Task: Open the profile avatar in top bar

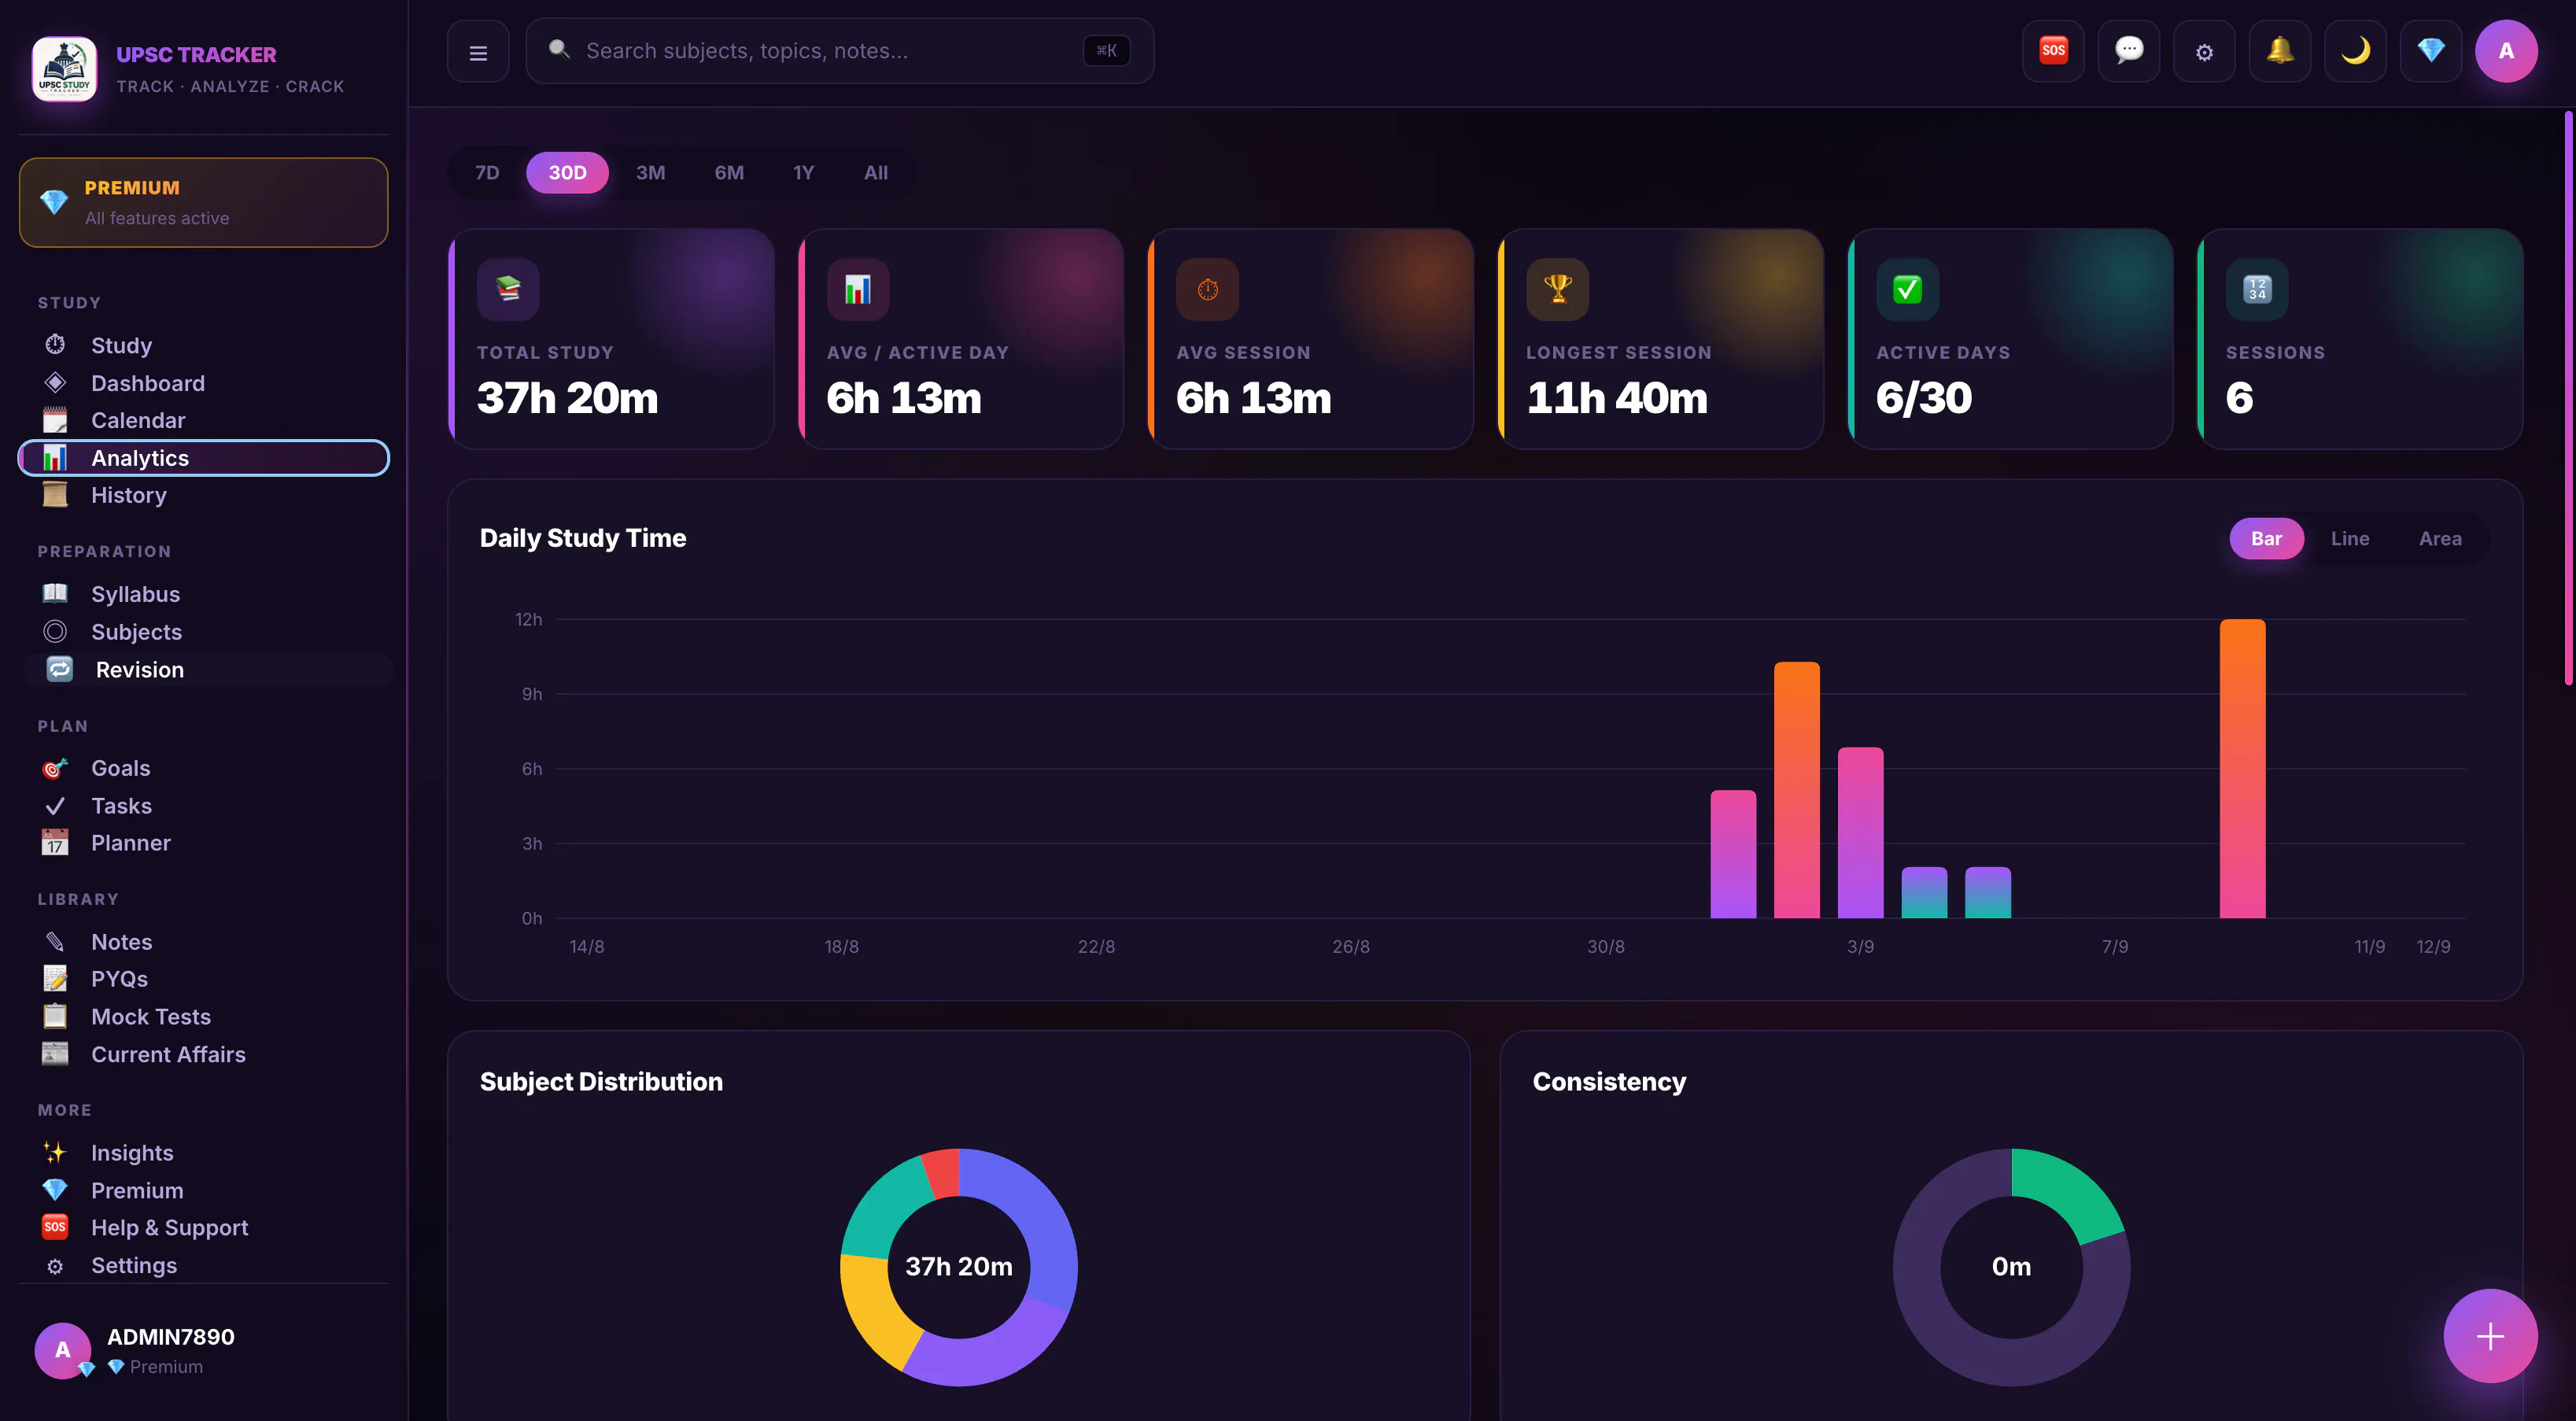Action: pos(2506,51)
